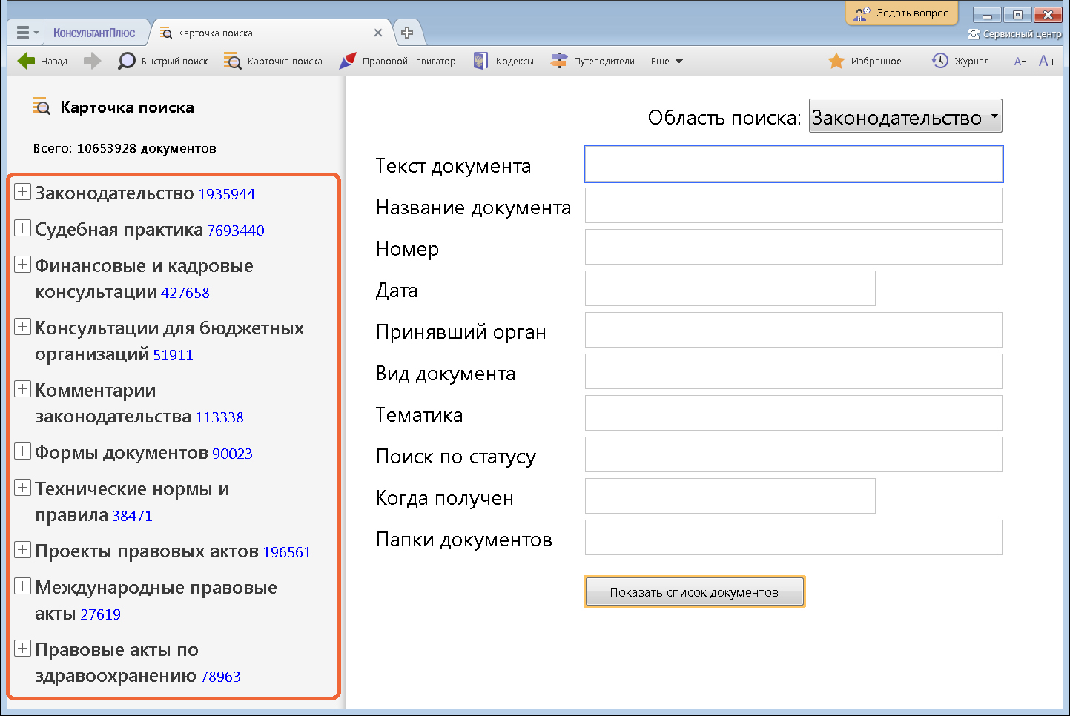Click the Номер input field

click(793, 247)
